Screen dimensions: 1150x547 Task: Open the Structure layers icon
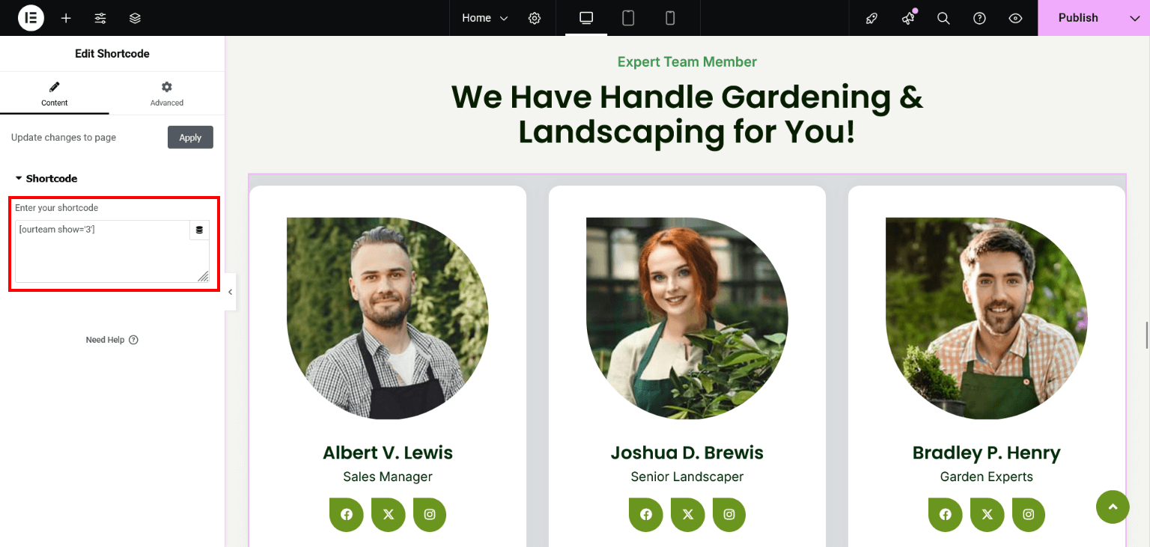135,18
